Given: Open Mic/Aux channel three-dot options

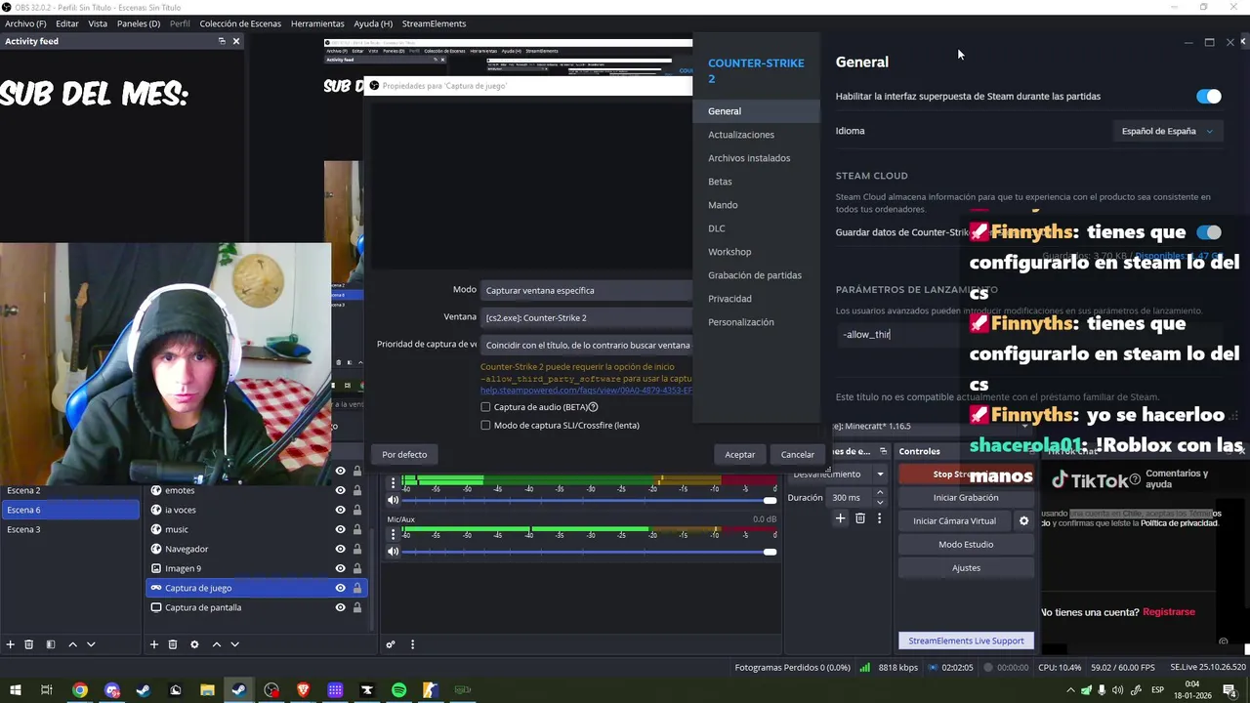Looking at the screenshot, I should (394, 534).
